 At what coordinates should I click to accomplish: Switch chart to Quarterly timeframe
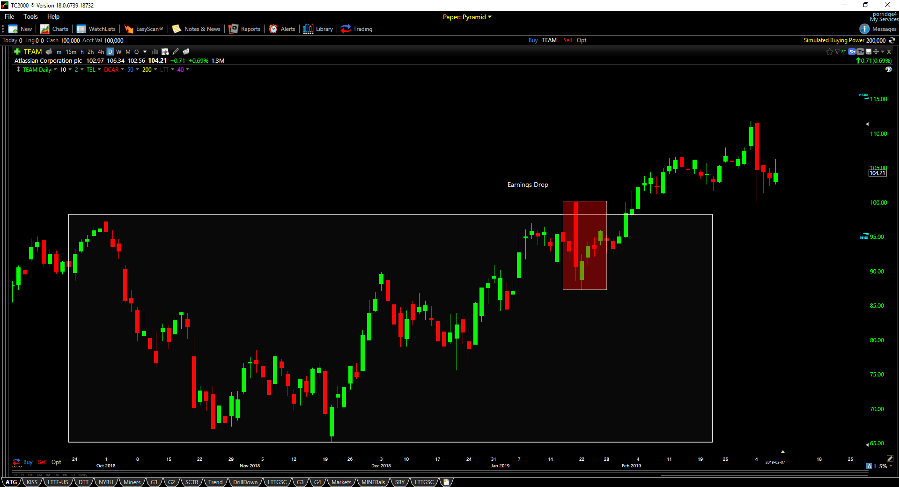137,52
